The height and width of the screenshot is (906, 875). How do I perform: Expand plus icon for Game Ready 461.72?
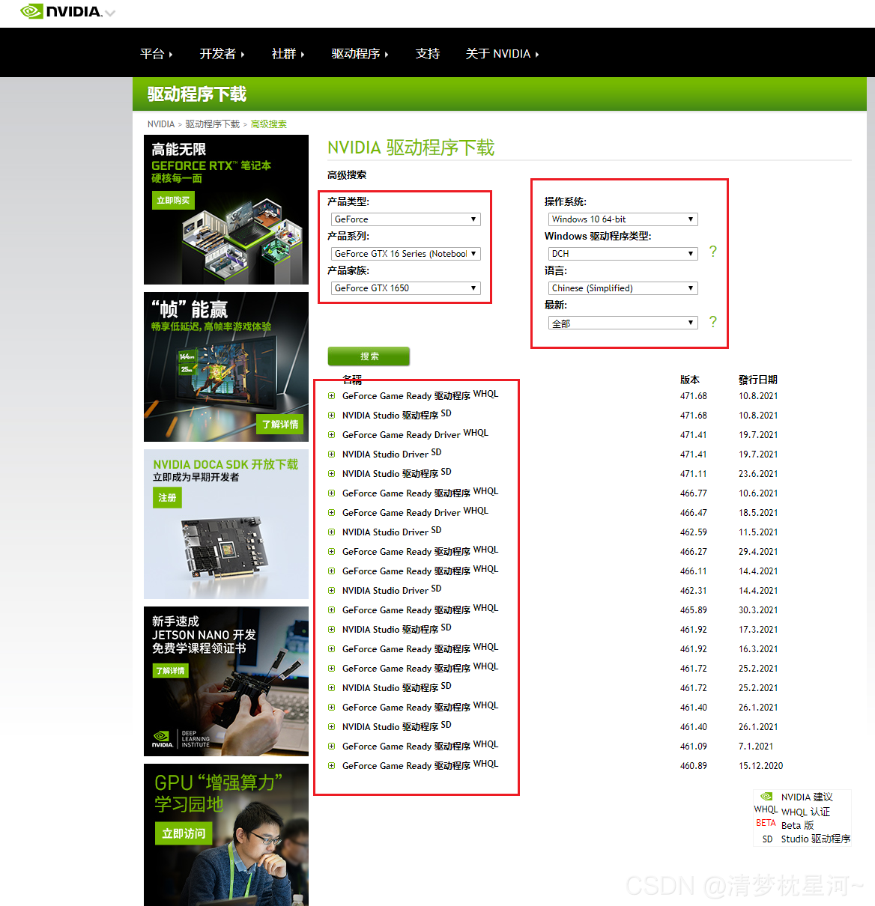coord(331,669)
